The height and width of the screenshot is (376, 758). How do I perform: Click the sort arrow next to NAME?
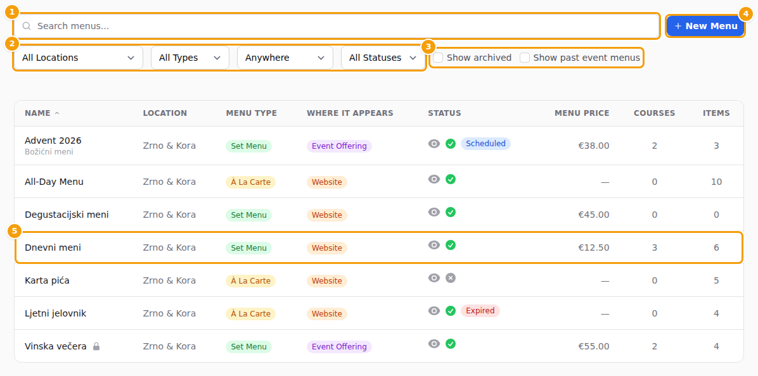coord(57,113)
